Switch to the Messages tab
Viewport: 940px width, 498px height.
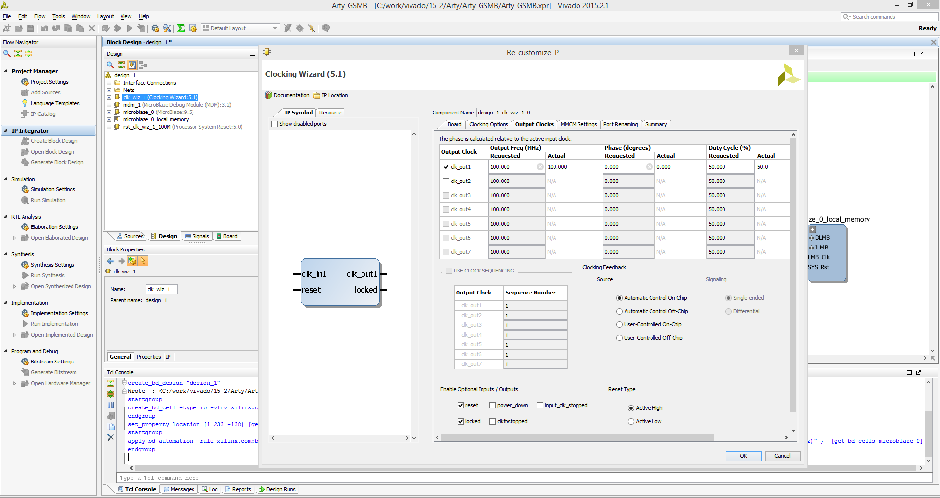(x=179, y=489)
